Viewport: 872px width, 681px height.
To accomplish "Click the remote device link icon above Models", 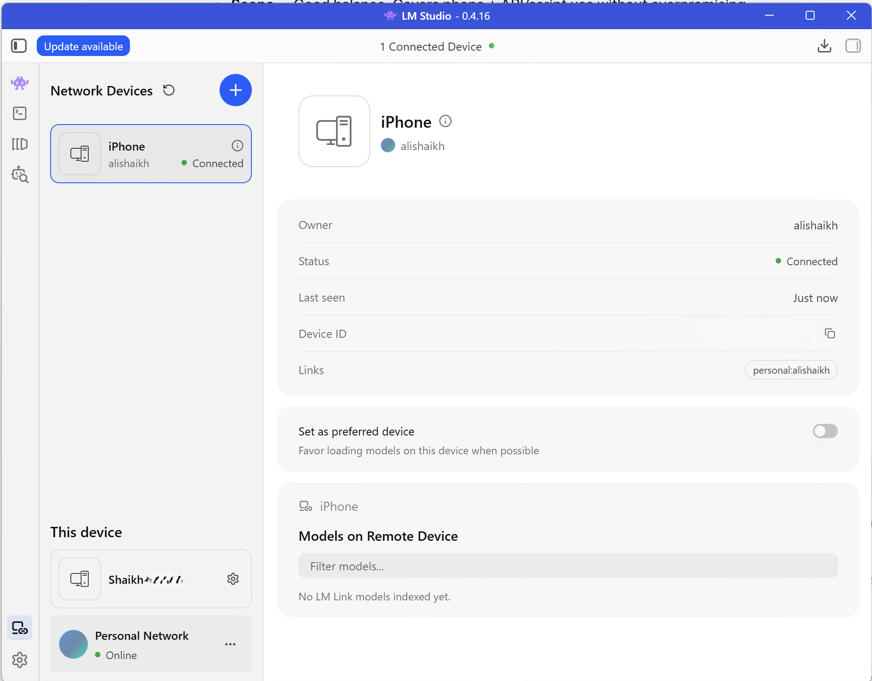I will (306, 506).
